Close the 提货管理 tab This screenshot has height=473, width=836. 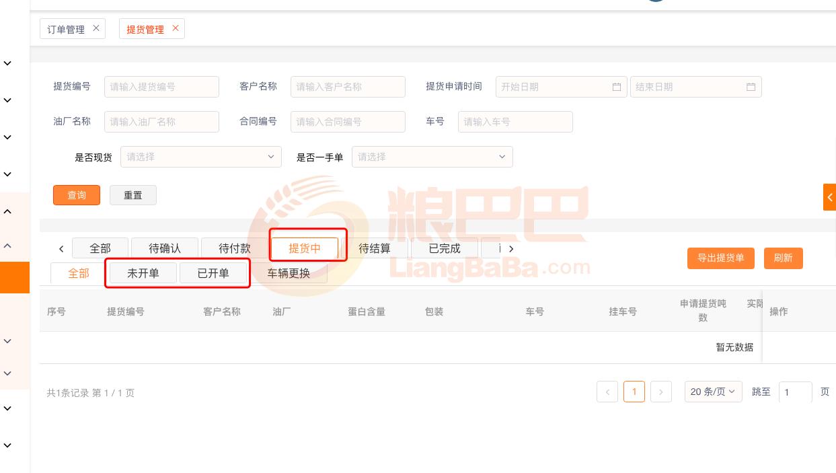tap(176, 28)
